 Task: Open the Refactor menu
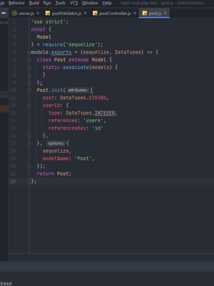point(17,3)
